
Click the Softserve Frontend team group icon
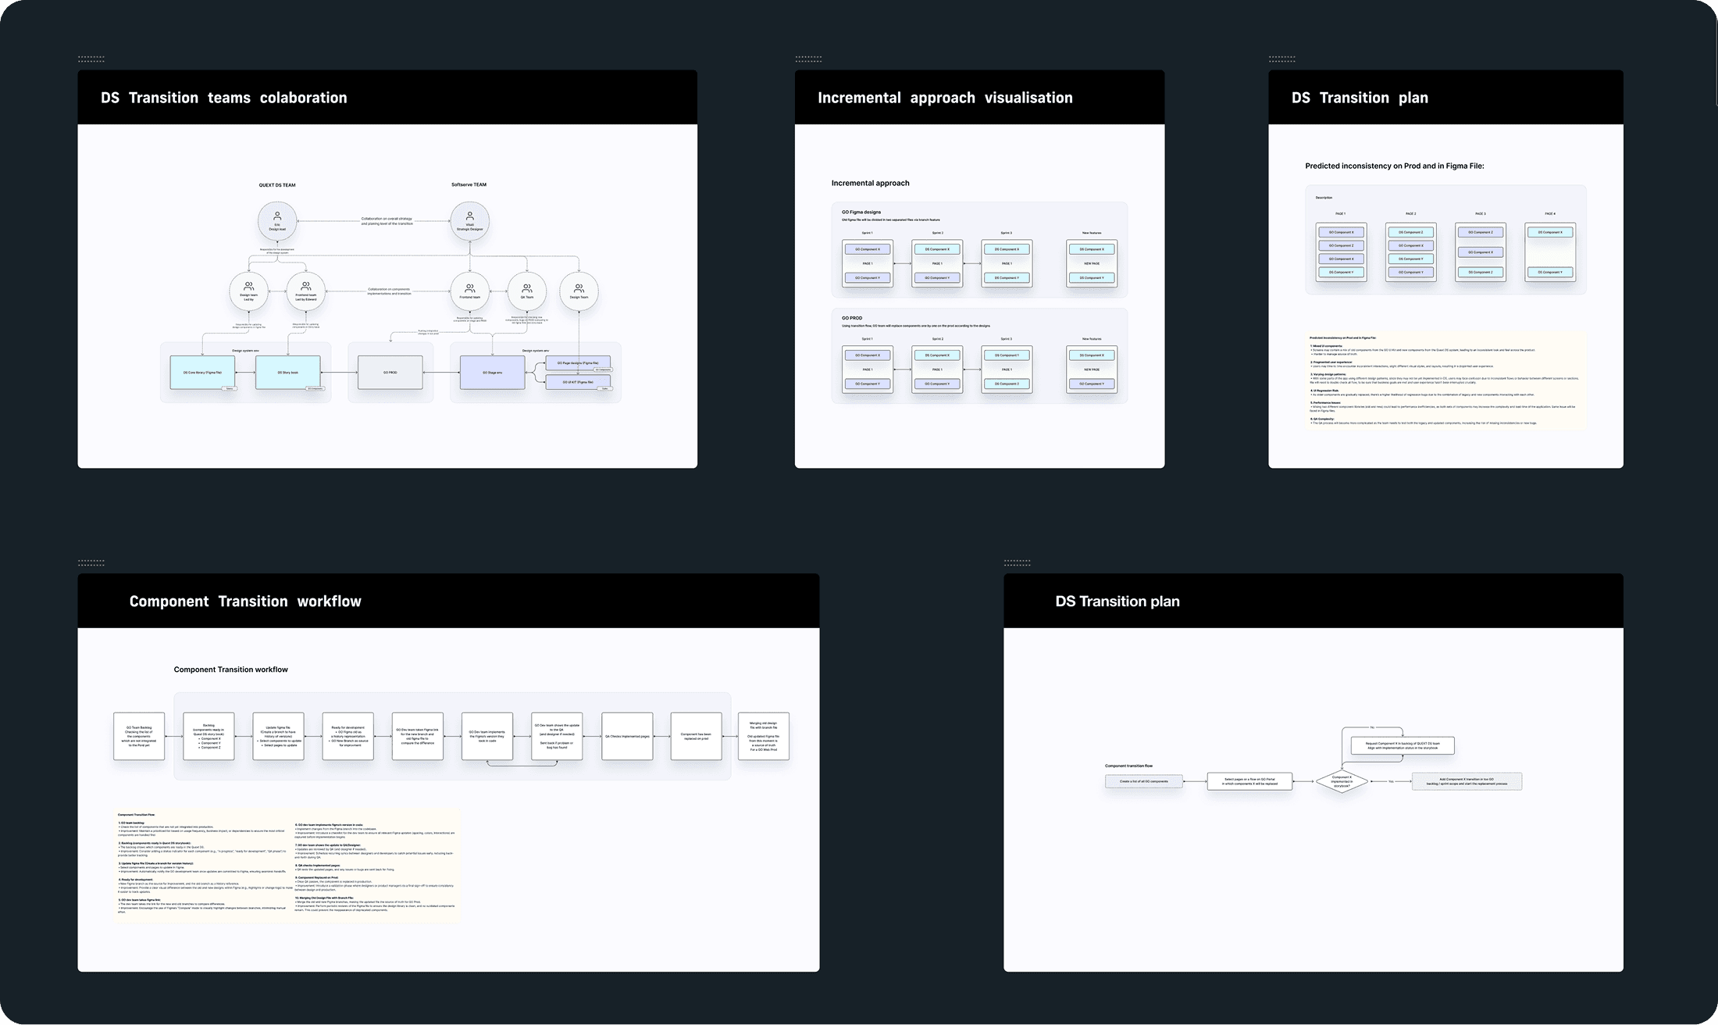pyautogui.click(x=470, y=287)
